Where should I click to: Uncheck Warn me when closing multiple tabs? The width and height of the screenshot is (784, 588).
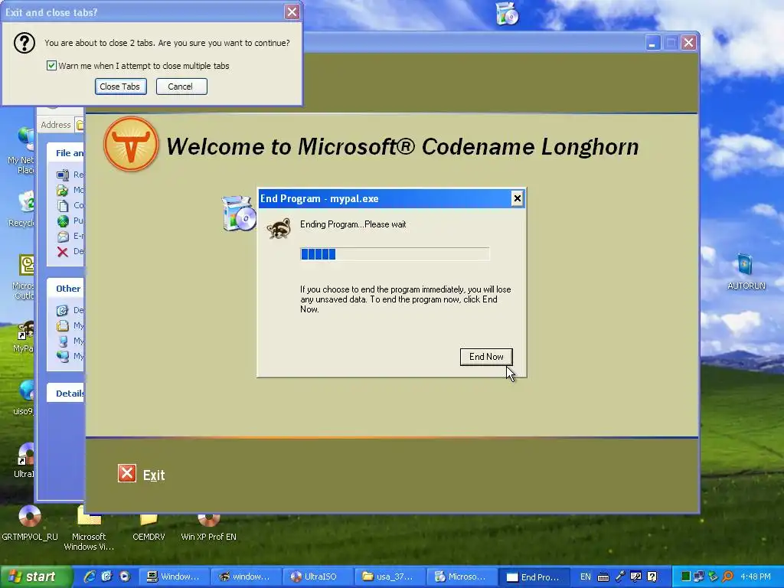pos(51,66)
